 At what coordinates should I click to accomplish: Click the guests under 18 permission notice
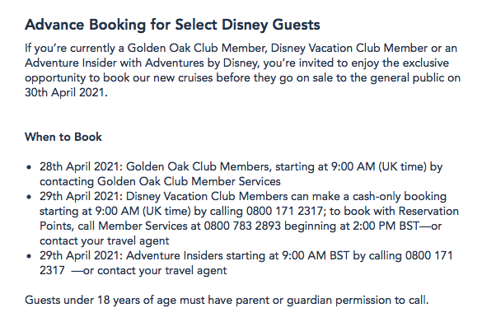pos(227,300)
